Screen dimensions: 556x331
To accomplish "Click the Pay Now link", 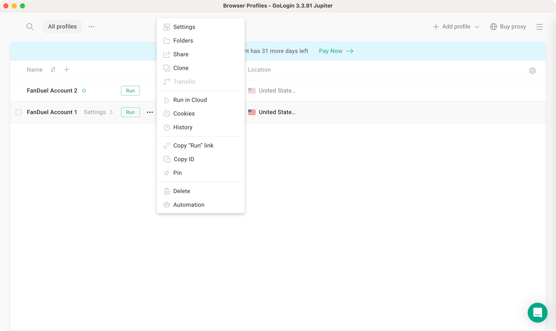I will point(331,51).
